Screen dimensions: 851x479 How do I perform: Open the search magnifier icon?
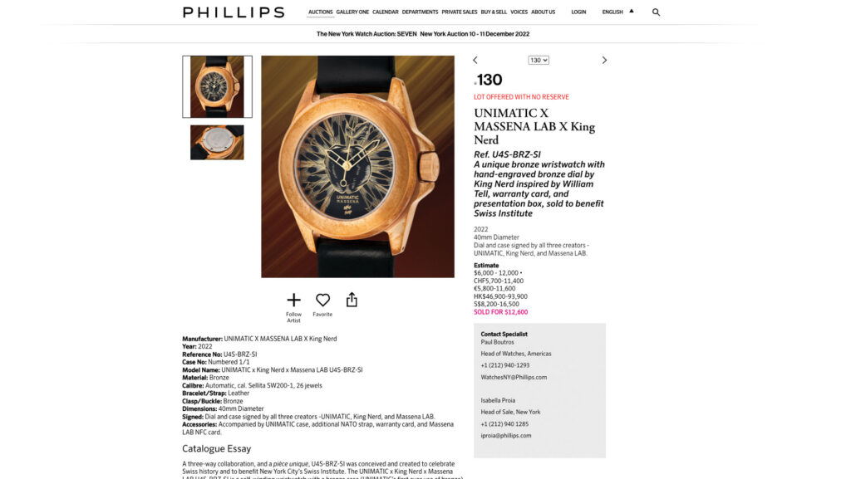(x=656, y=12)
